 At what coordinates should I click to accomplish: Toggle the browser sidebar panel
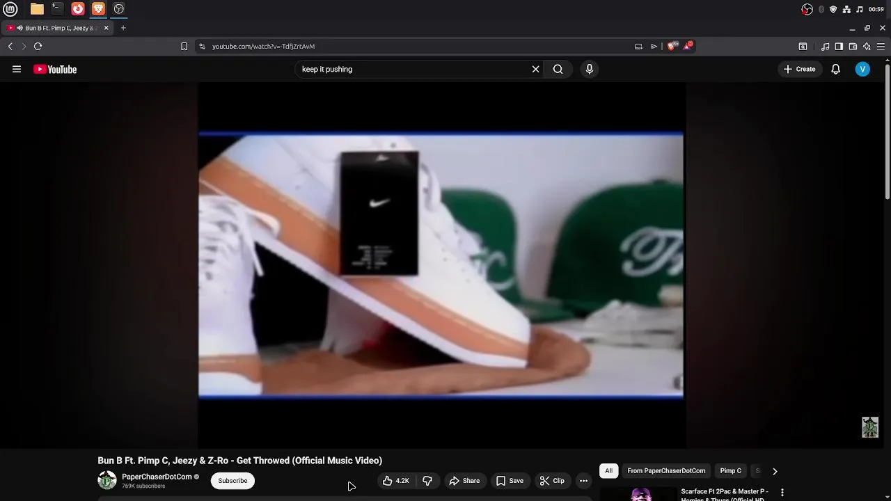[839, 47]
